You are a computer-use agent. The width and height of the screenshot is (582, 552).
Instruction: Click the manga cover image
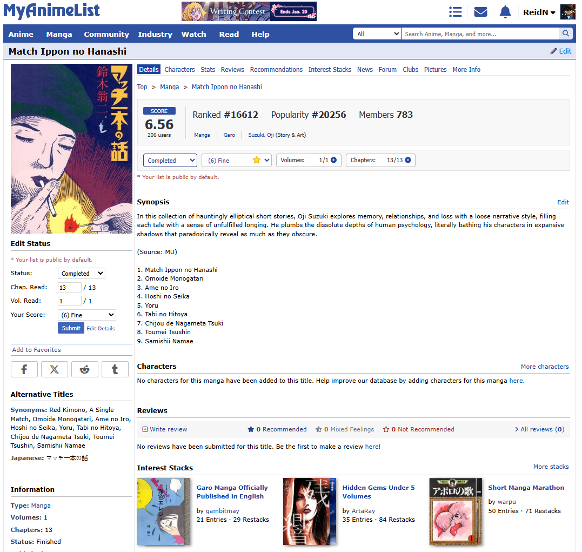pos(71,149)
